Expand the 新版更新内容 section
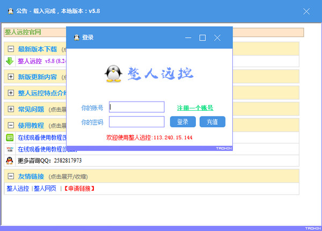Image resolution: width=322 pixels, height=231 pixels. (x=11, y=77)
